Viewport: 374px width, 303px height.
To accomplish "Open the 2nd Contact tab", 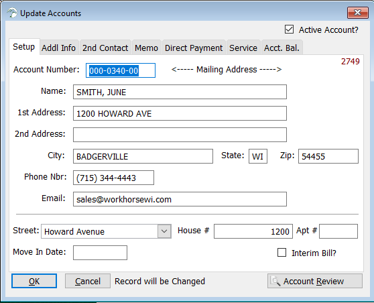I will (105, 48).
